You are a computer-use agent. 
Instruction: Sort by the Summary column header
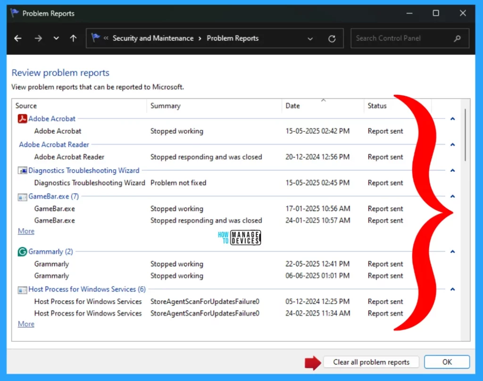(215, 106)
